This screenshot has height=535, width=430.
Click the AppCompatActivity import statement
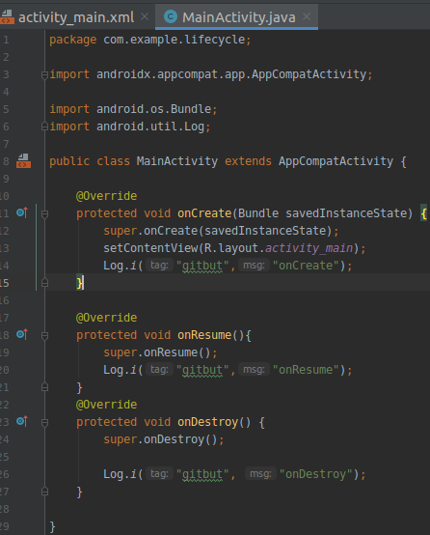(211, 74)
